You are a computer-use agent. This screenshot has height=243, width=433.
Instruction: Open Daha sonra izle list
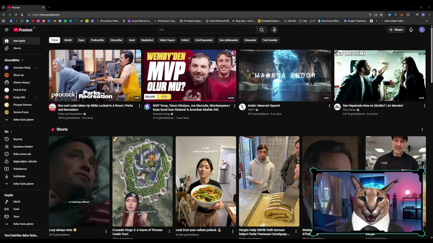[21, 154]
